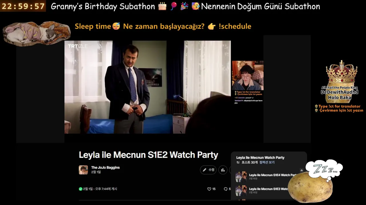Click The JoJo Baggins avatar
This screenshot has width=366, height=205.
pyautogui.click(x=83, y=170)
